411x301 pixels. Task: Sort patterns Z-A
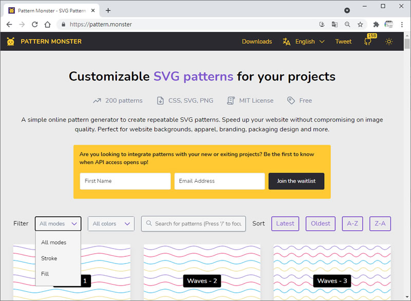click(x=380, y=223)
